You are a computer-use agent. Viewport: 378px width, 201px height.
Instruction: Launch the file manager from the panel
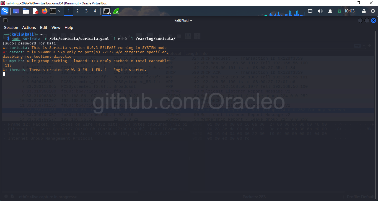26,11
